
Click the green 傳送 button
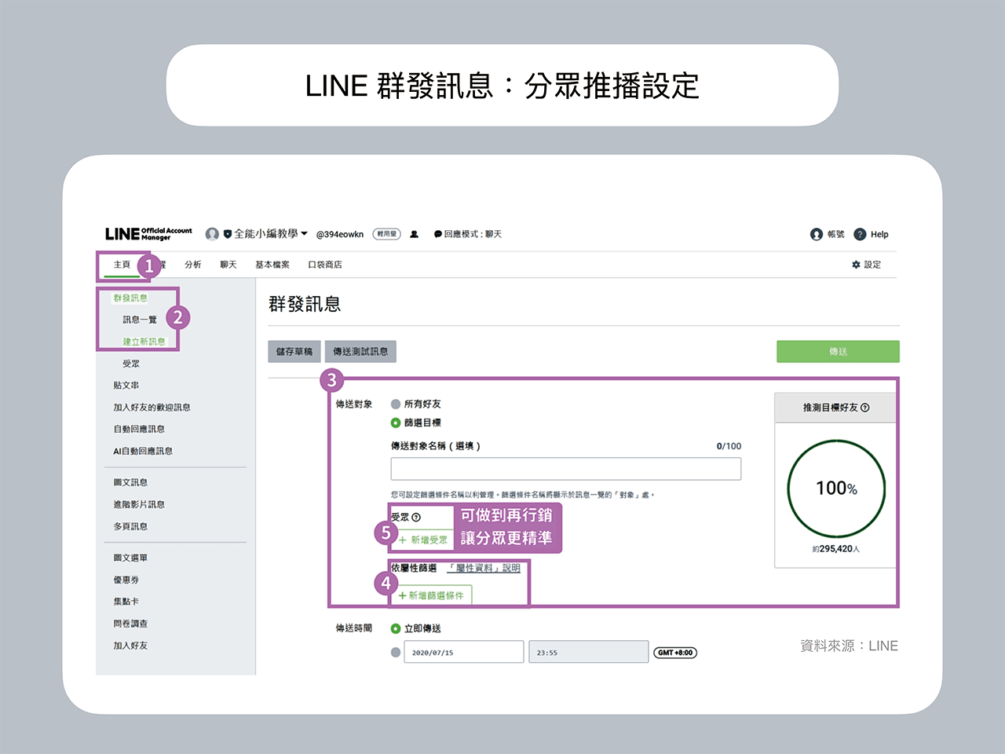[x=838, y=352]
